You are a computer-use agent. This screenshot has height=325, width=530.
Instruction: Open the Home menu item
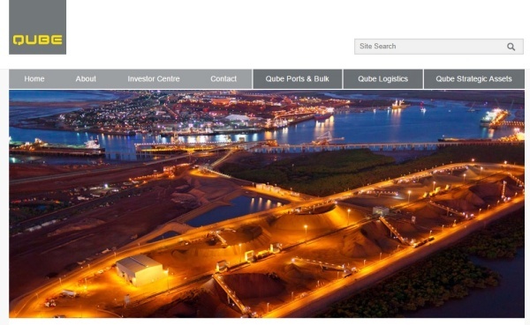pyautogui.click(x=34, y=79)
